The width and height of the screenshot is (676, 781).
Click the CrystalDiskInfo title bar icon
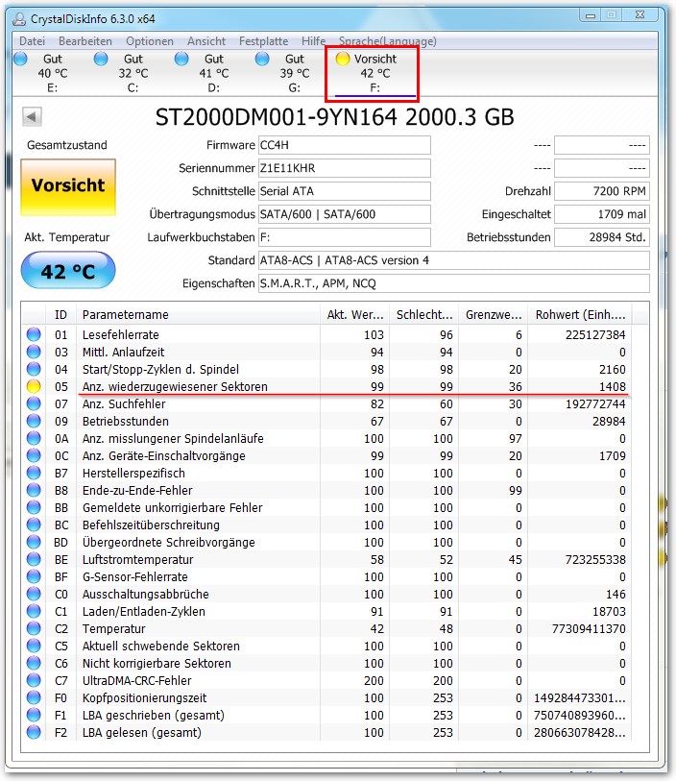coord(19,19)
